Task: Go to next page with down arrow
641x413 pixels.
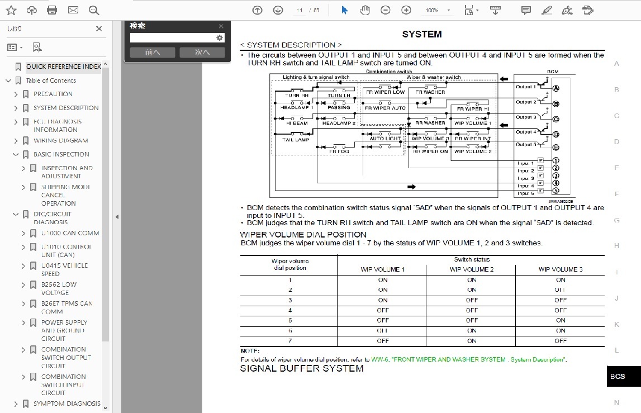Action: point(278,10)
